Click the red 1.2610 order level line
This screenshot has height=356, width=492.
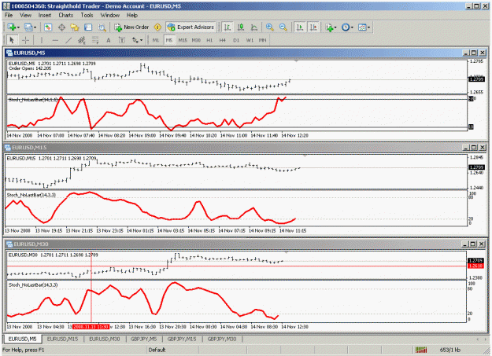coord(237,266)
